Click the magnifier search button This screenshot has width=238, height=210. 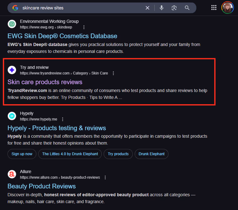[x=187, y=8]
